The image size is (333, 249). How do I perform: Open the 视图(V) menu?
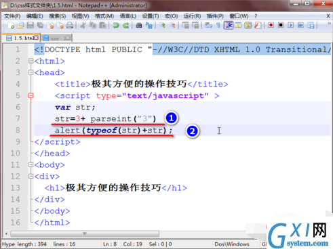pyautogui.click(x=80, y=16)
